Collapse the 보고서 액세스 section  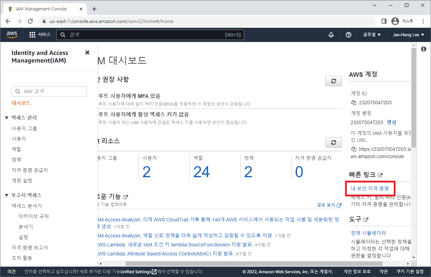7,195
